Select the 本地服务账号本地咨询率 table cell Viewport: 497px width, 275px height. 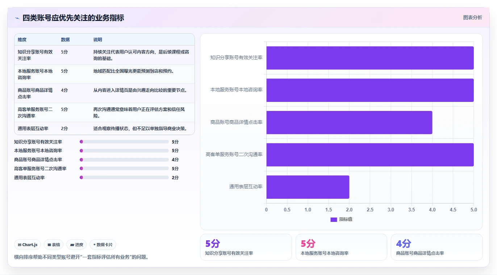(35, 74)
